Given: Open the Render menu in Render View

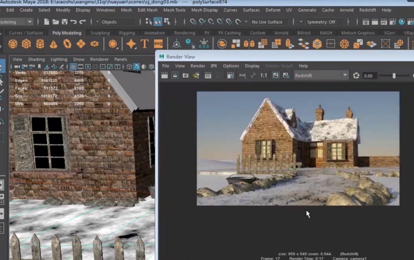Looking at the screenshot, I should point(198,66).
